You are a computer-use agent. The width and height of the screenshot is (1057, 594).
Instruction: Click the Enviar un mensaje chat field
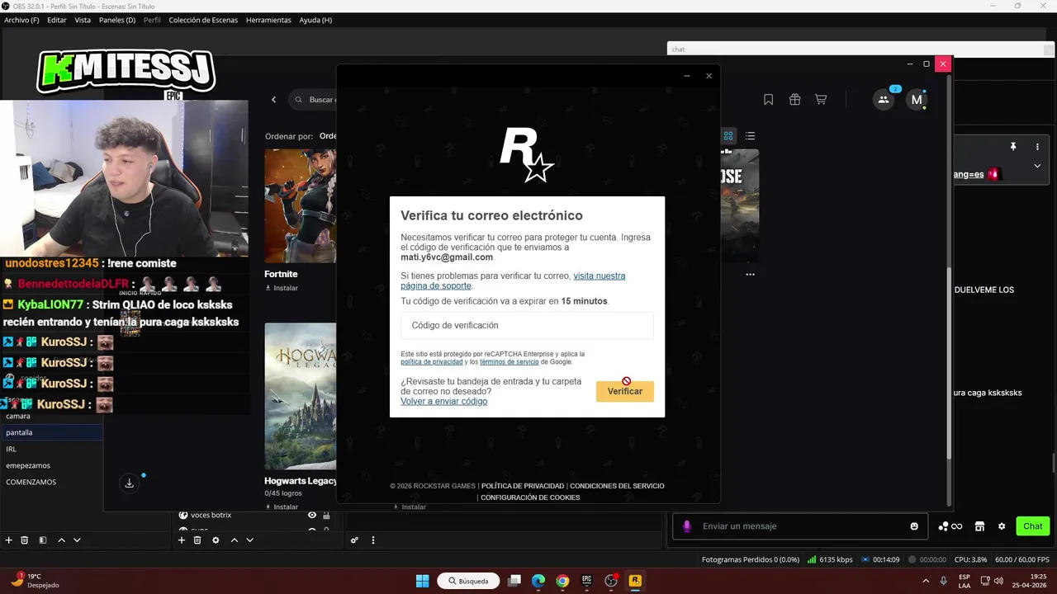click(798, 526)
